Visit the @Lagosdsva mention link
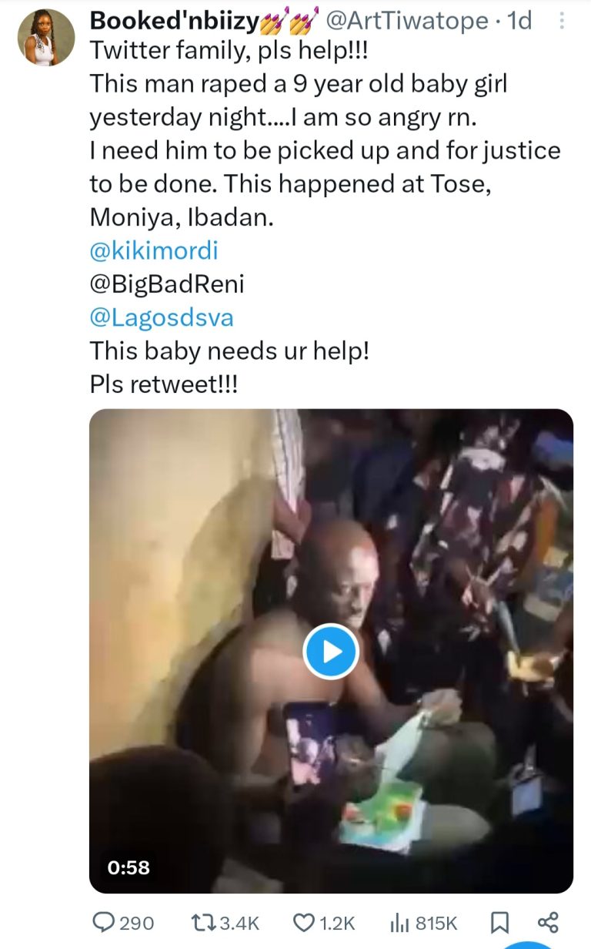This screenshot has width=591, height=949. click(x=162, y=317)
